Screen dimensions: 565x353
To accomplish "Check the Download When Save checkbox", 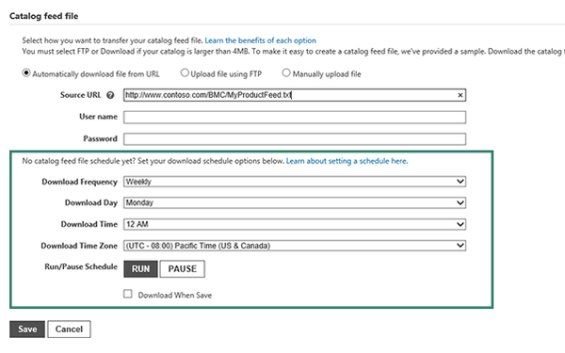I will tap(128, 294).
